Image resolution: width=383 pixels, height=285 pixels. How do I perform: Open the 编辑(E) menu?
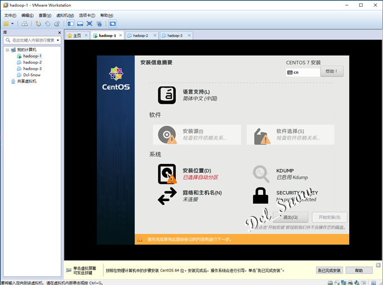click(x=28, y=15)
